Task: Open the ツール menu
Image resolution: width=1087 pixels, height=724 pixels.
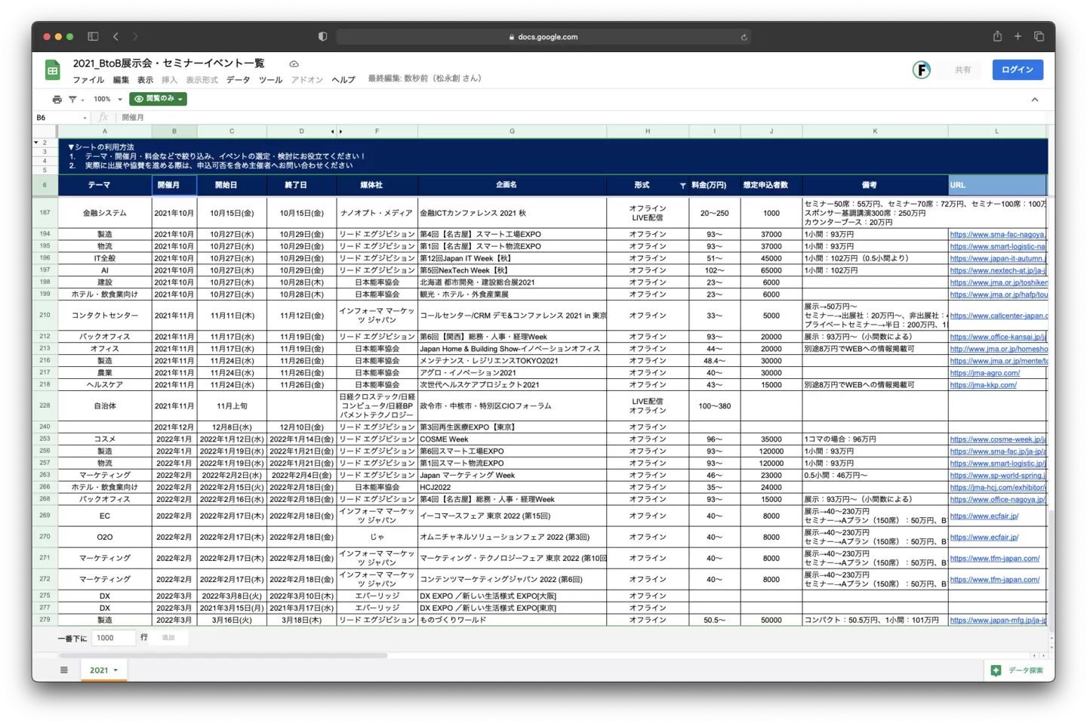Action: pos(270,80)
